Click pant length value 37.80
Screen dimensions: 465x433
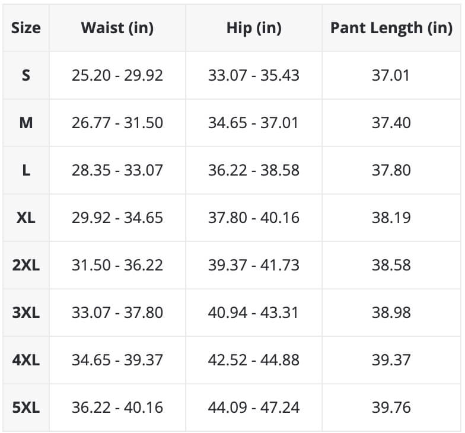click(391, 170)
